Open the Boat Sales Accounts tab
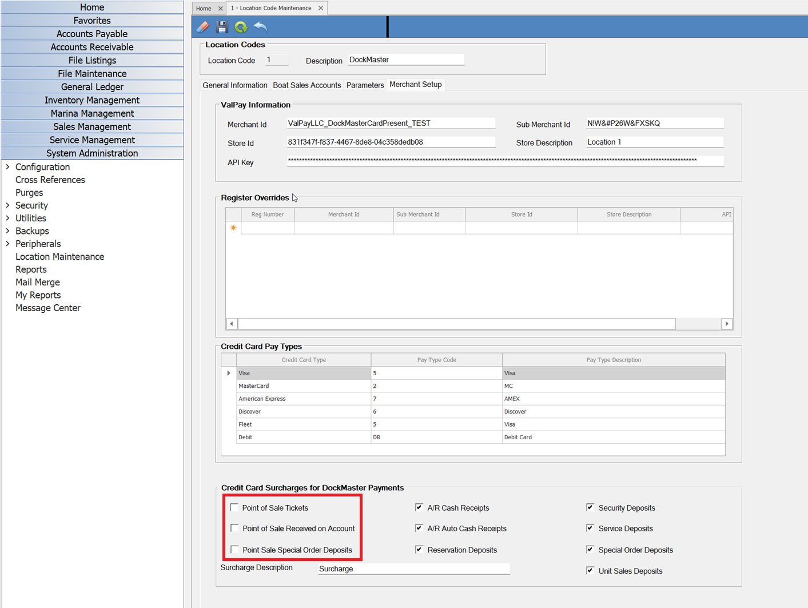 click(x=307, y=85)
